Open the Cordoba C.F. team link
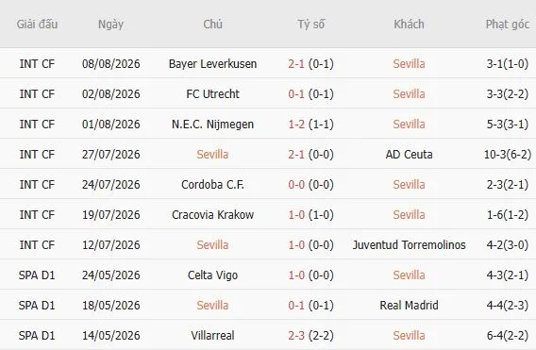 pos(212,185)
